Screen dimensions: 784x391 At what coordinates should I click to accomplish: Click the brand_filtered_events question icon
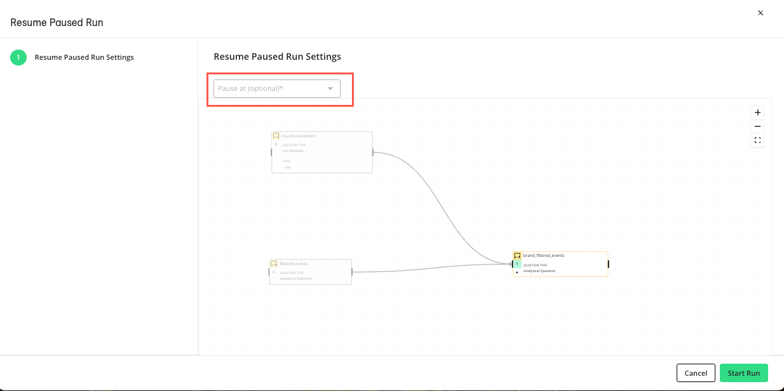click(517, 256)
